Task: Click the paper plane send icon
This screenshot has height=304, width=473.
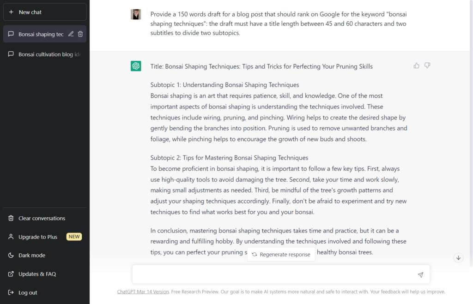Action: click(420, 274)
